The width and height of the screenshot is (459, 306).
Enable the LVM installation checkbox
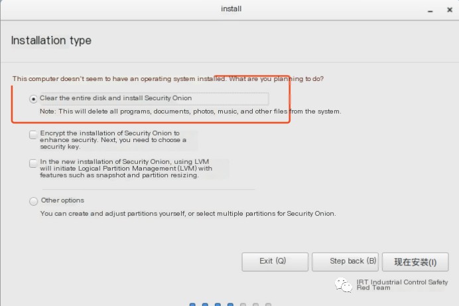(33, 163)
